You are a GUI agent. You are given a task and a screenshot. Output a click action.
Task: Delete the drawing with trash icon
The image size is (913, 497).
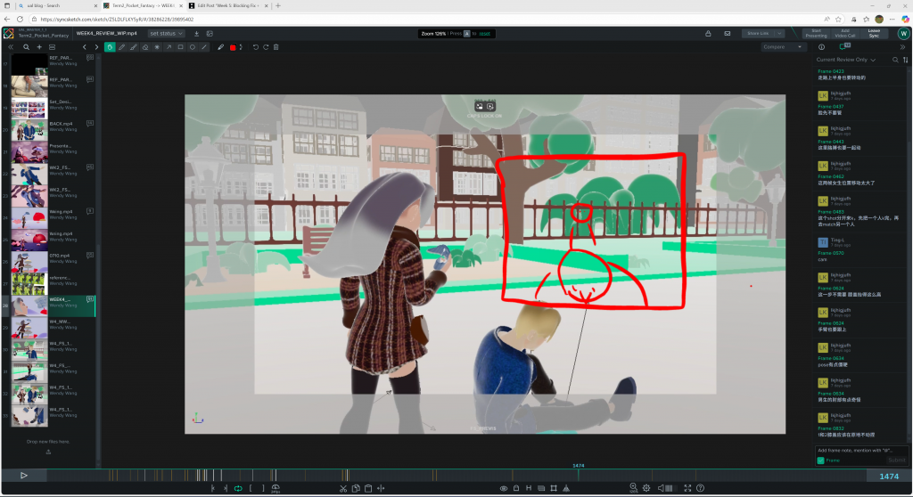point(276,47)
